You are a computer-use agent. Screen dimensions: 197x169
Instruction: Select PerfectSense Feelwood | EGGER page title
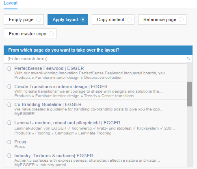click(x=49, y=68)
